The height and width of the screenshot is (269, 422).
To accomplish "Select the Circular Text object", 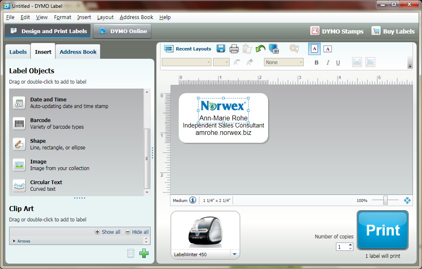I will [77, 186].
